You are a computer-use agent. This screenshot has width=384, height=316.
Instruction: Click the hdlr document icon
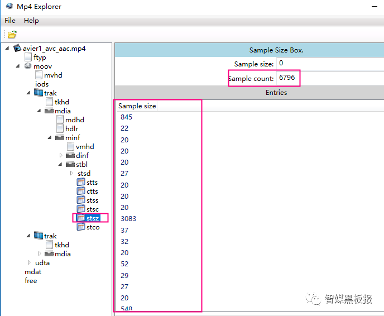[60, 128]
